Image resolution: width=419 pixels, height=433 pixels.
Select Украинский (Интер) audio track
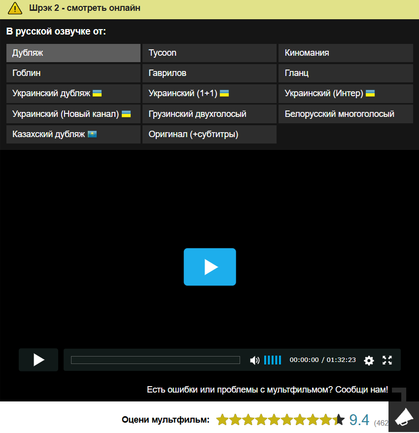coord(346,94)
